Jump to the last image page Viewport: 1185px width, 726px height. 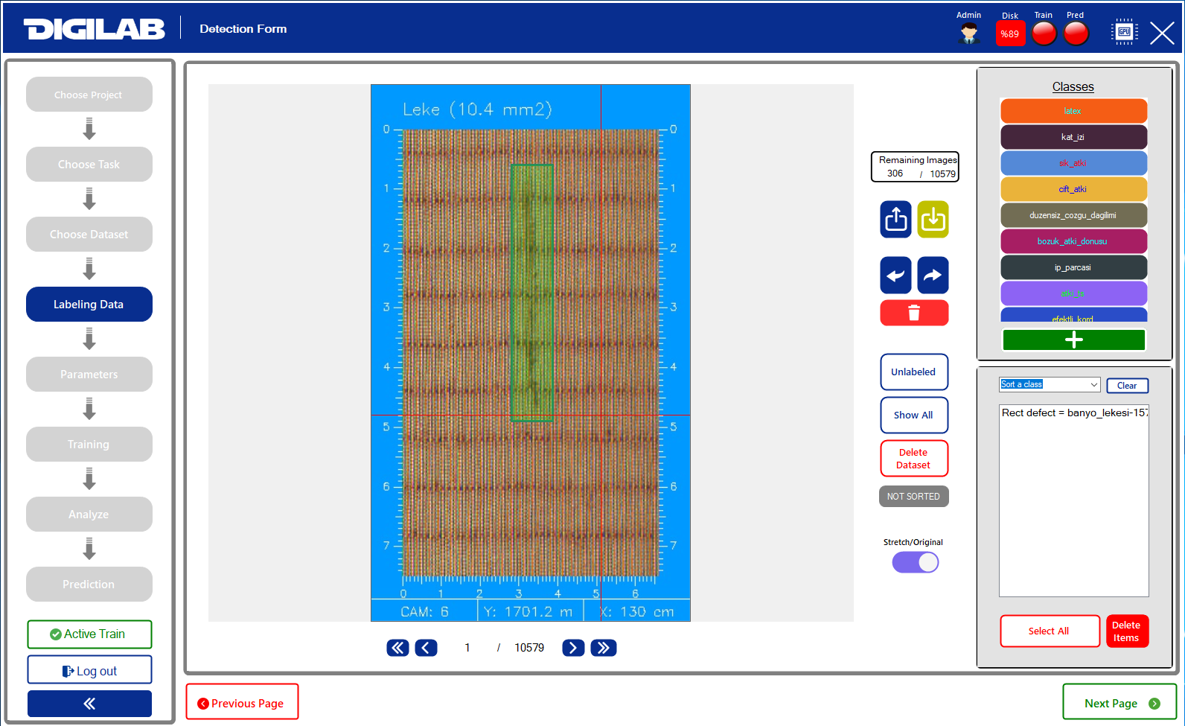click(x=603, y=648)
